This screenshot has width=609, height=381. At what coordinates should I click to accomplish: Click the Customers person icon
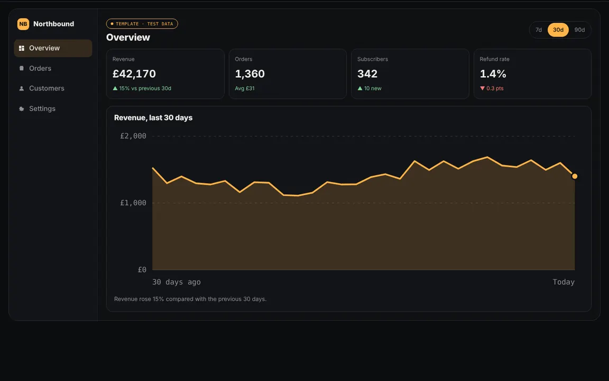tap(22, 89)
